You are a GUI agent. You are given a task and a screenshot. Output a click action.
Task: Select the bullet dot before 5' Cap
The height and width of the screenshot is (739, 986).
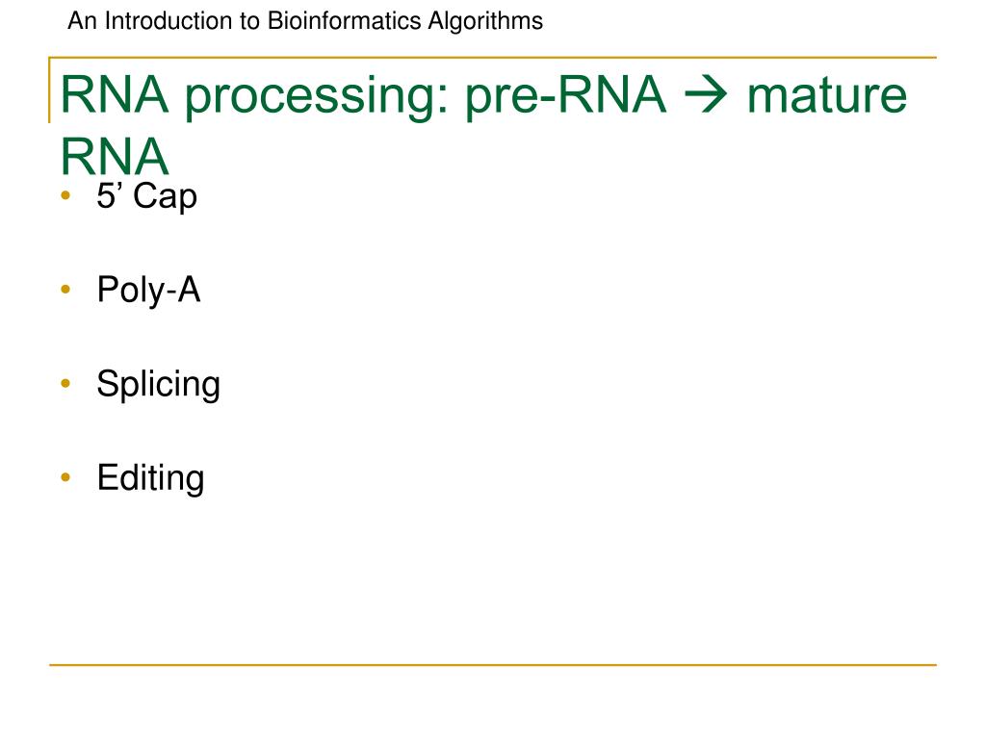pos(65,195)
